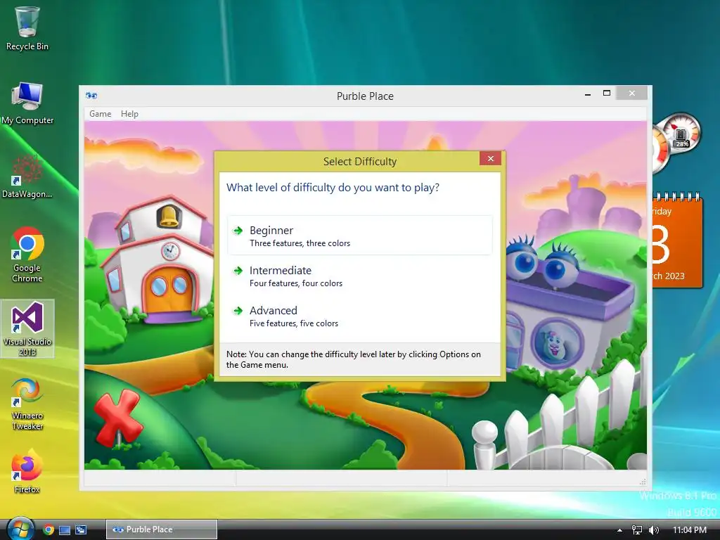Choose Beginner difficulty
This screenshot has height=540, width=720.
[x=360, y=236]
